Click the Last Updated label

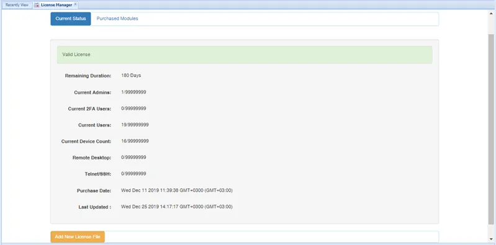[x=95, y=207]
